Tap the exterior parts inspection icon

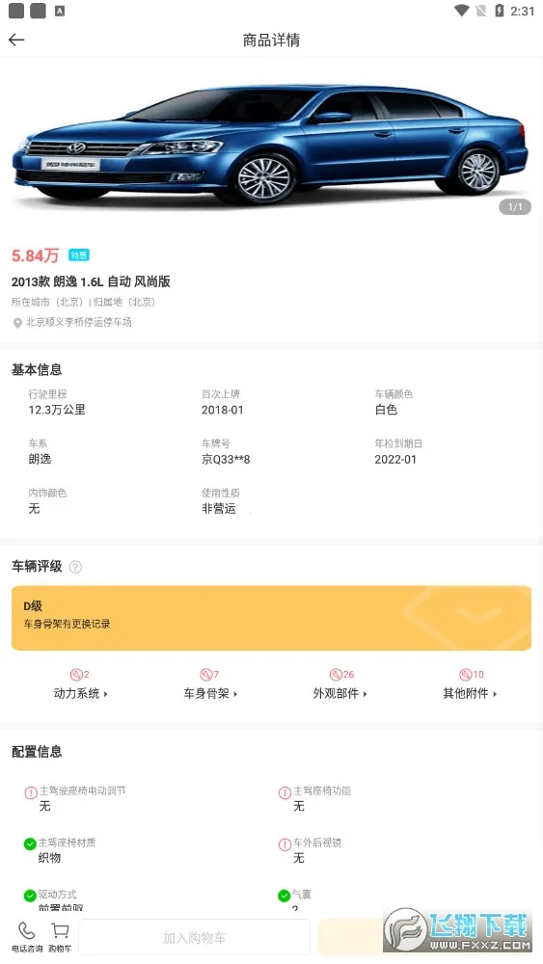(x=335, y=675)
